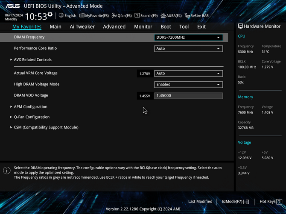Select the Actual VRM Core Voltage label
Screen dimensions: 286x214
pyautogui.click(x=35, y=73)
